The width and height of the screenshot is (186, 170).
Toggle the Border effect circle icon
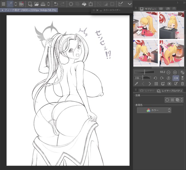tap(167, 100)
